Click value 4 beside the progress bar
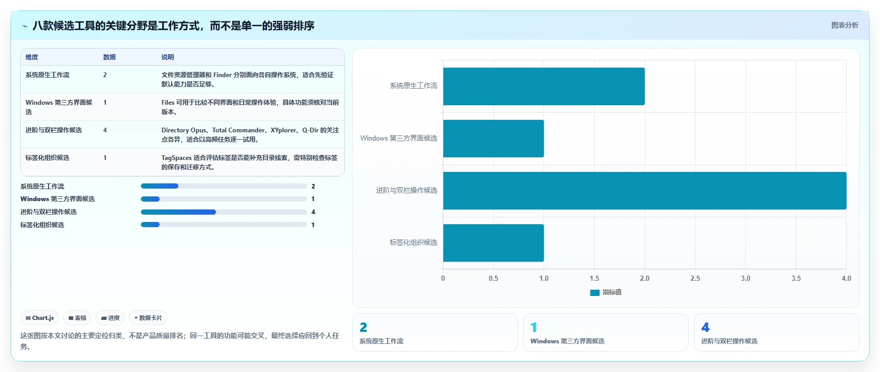This screenshot has width=880, height=372. click(x=313, y=212)
